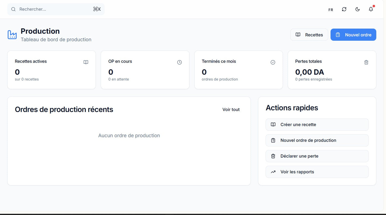
Task: Click the blue Nouvel ordre button
Action: (x=353, y=35)
